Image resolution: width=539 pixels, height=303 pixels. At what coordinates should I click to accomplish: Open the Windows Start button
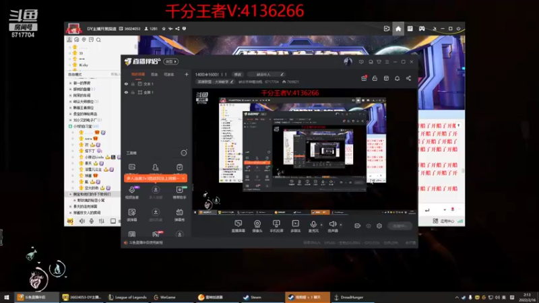7,298
